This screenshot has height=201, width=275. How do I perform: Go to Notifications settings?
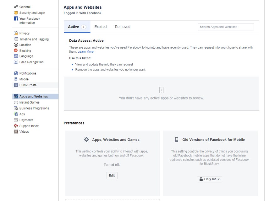click(x=28, y=73)
